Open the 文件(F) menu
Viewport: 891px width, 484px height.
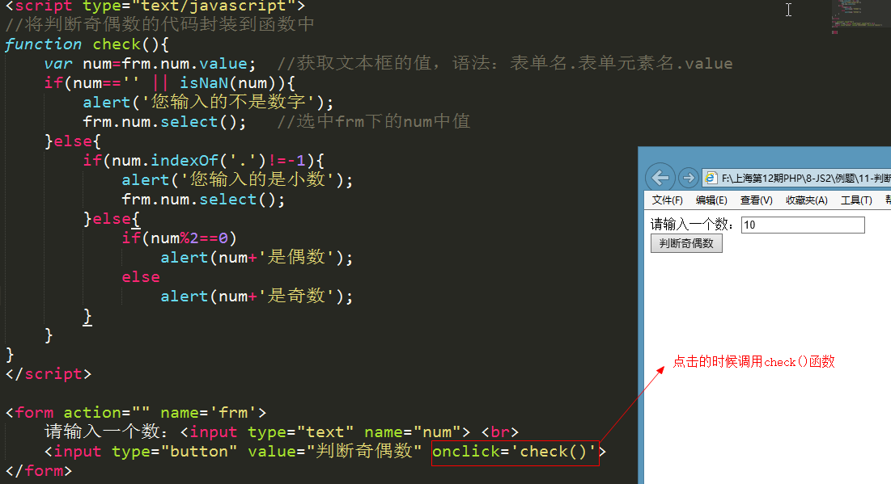668,200
